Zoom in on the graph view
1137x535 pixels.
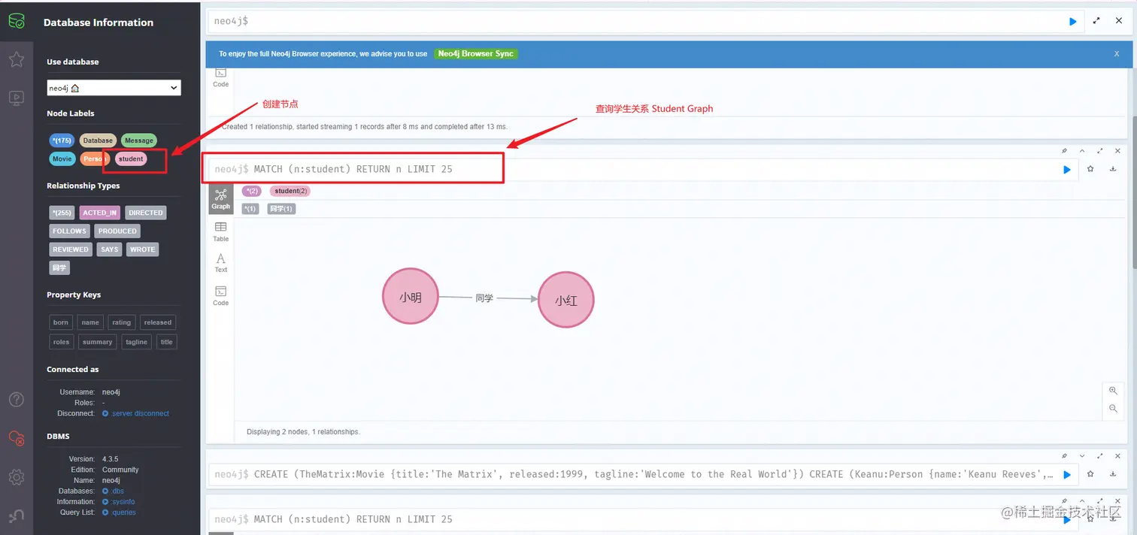tap(1113, 391)
